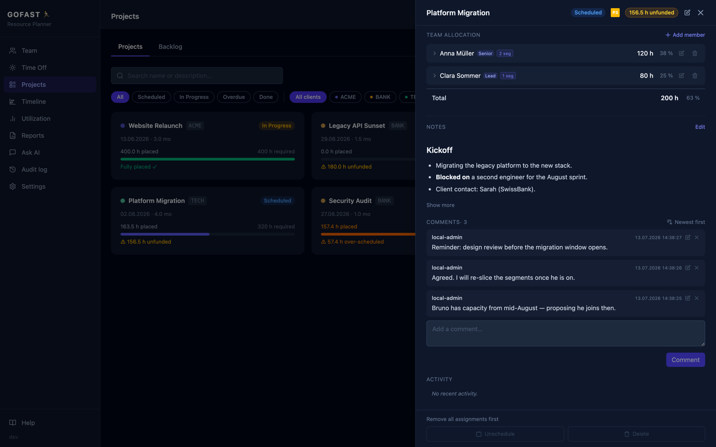Remove Clara Sommer from the team
This screenshot has width=716, height=447.
(695, 76)
